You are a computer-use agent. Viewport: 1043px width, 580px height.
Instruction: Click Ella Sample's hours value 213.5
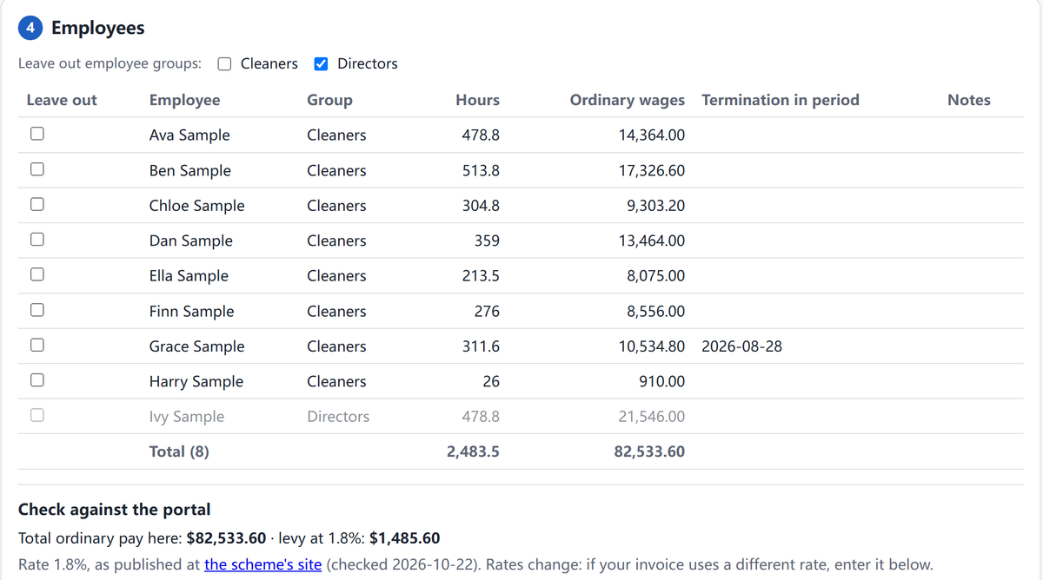point(481,276)
